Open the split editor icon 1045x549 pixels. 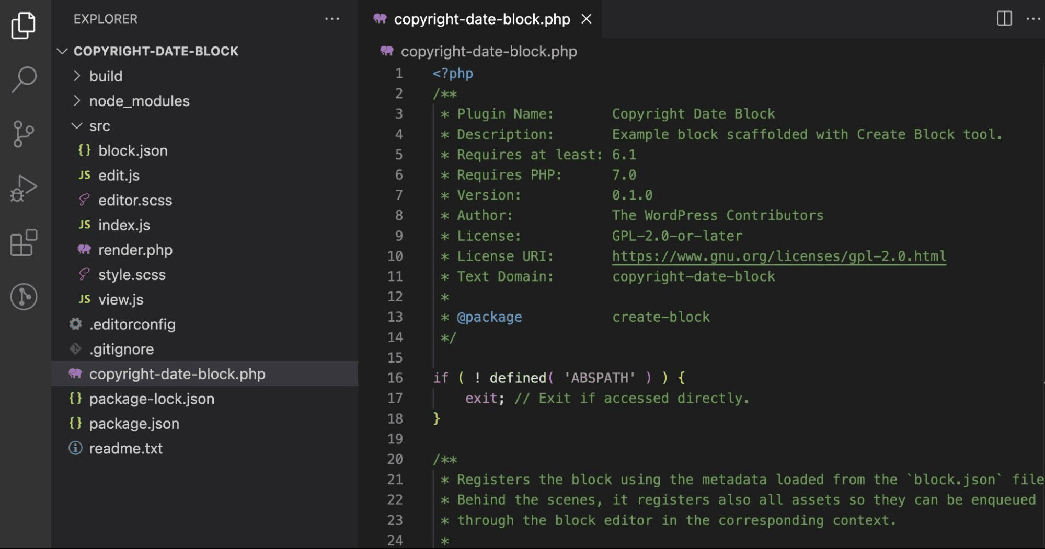click(x=1004, y=19)
